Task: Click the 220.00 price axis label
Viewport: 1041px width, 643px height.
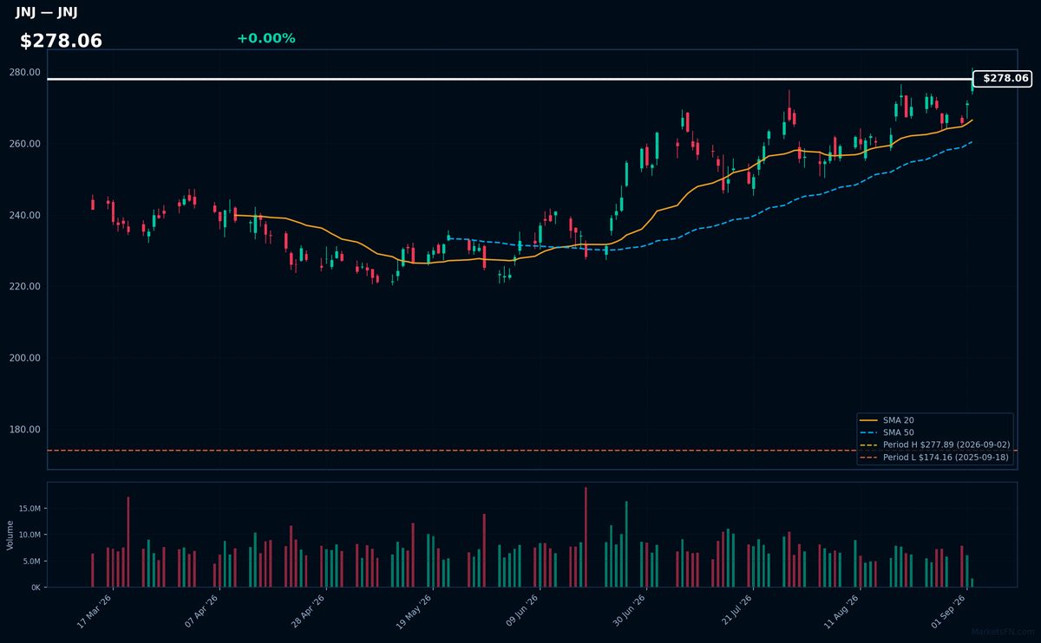Action: pos(25,287)
